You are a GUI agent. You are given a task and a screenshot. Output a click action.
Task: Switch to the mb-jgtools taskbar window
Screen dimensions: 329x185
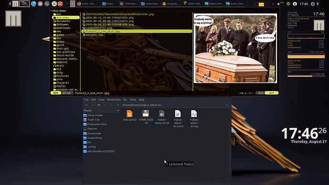pos(171,4)
